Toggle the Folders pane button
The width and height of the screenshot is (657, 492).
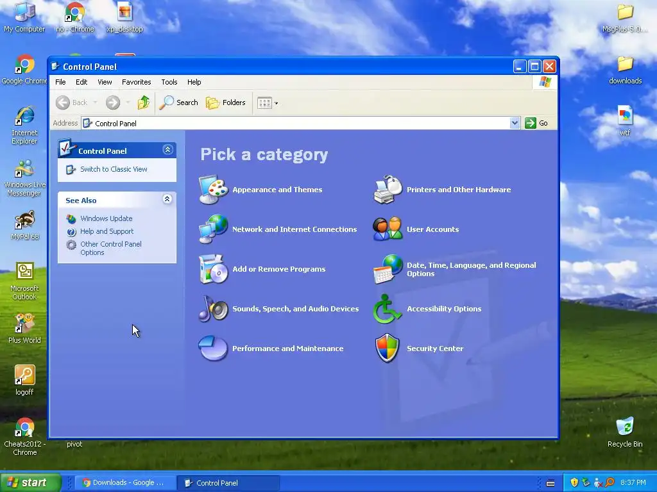click(x=226, y=102)
